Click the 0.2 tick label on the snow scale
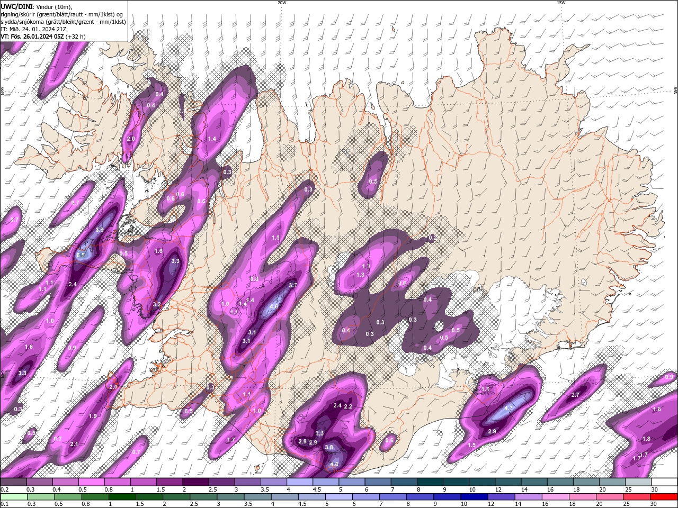This screenshot has height=508, width=678. [x=5, y=489]
